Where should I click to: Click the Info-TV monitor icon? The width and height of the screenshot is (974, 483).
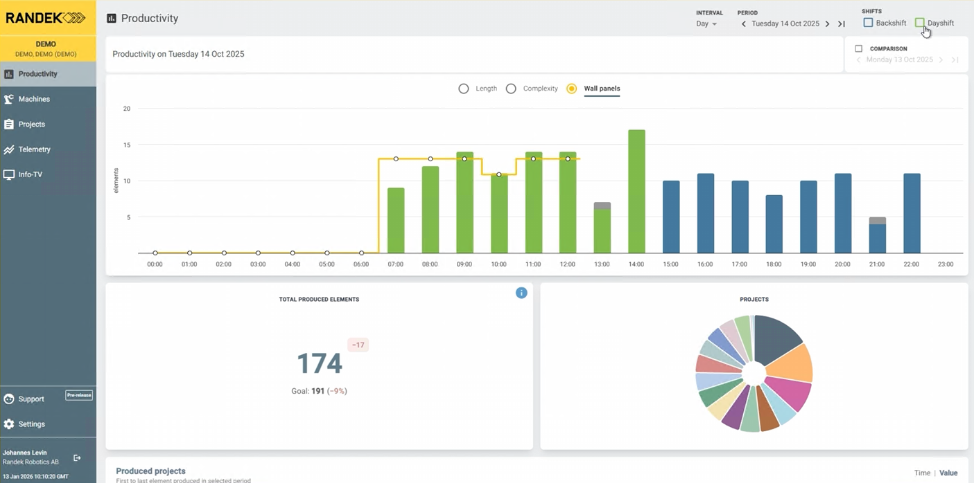tap(9, 175)
